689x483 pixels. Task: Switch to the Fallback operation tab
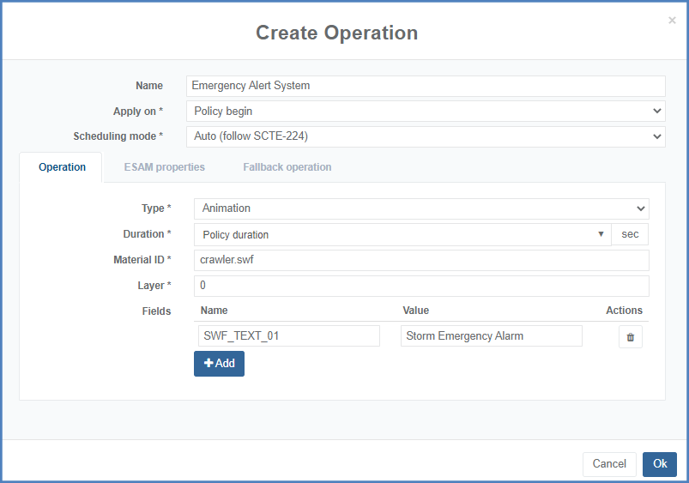287,167
